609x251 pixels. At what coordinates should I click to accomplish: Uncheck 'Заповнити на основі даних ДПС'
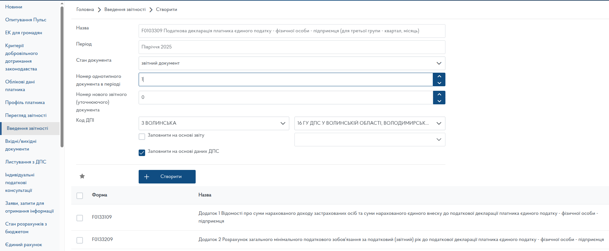click(142, 153)
